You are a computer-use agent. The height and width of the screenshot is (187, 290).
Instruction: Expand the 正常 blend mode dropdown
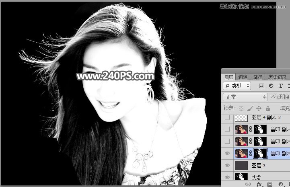pyautogui.click(x=245, y=97)
